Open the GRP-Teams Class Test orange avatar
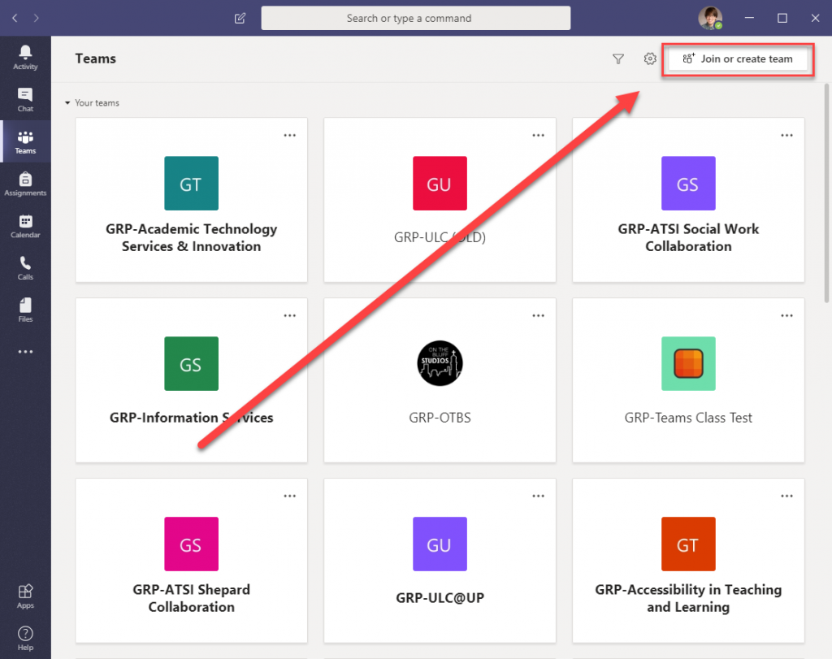The height and width of the screenshot is (659, 832). [x=688, y=363]
